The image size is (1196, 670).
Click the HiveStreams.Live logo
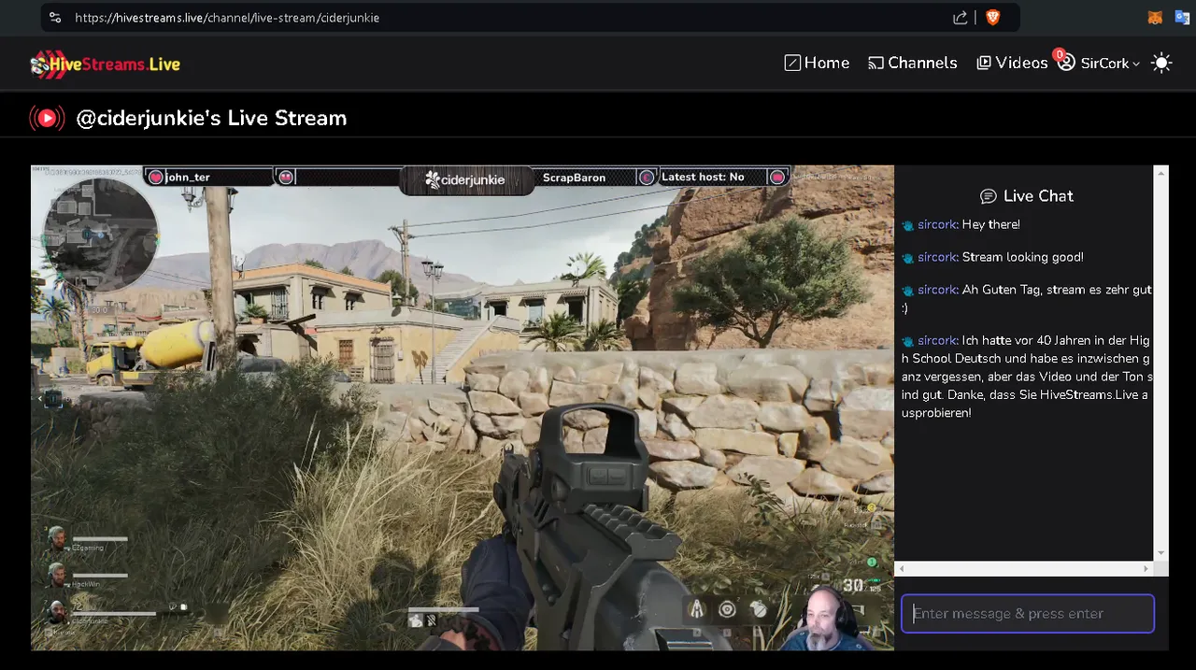106,64
